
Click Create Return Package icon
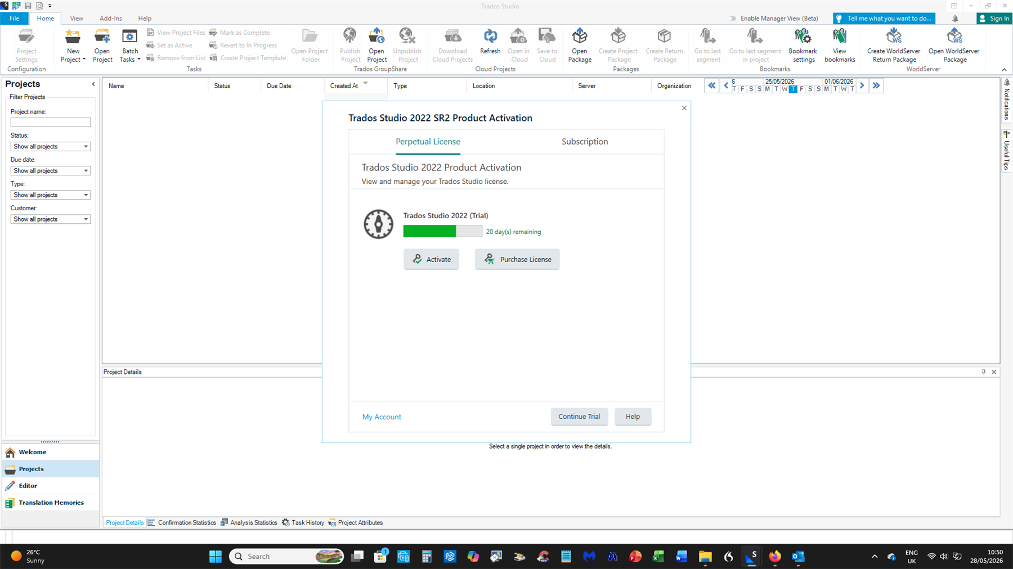point(665,46)
